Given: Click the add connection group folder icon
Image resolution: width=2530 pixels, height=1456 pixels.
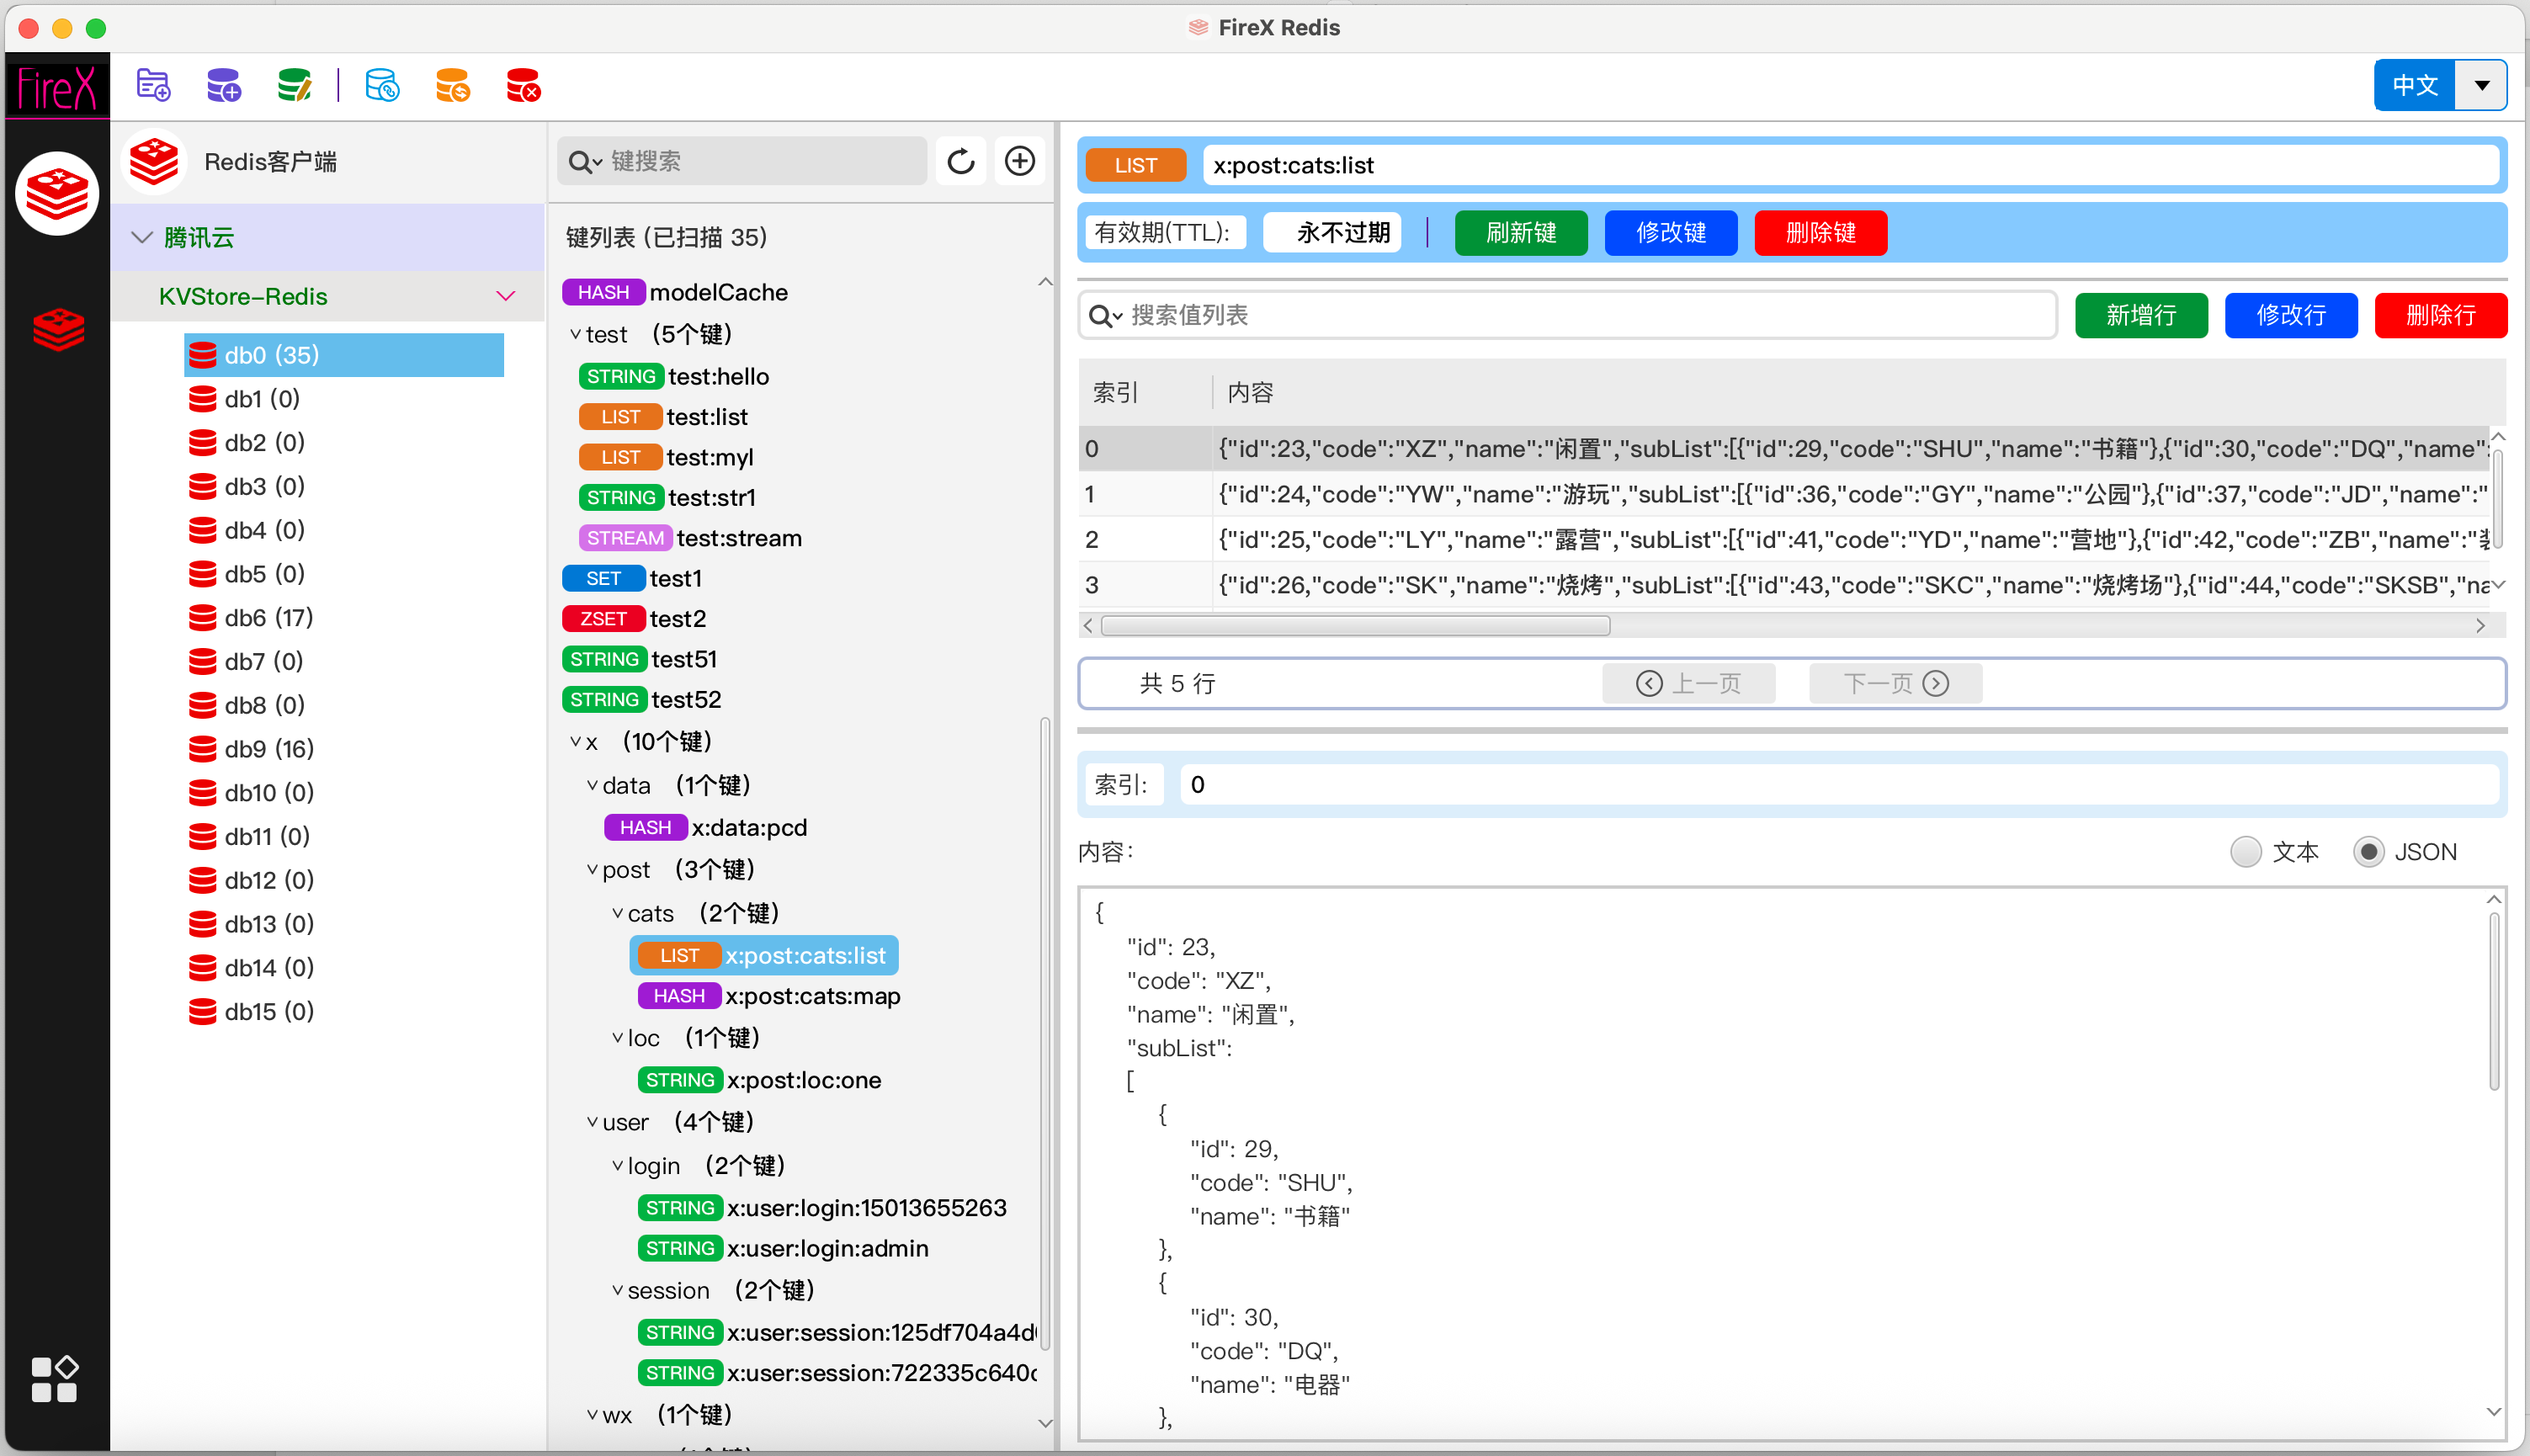Looking at the screenshot, I should 153,86.
